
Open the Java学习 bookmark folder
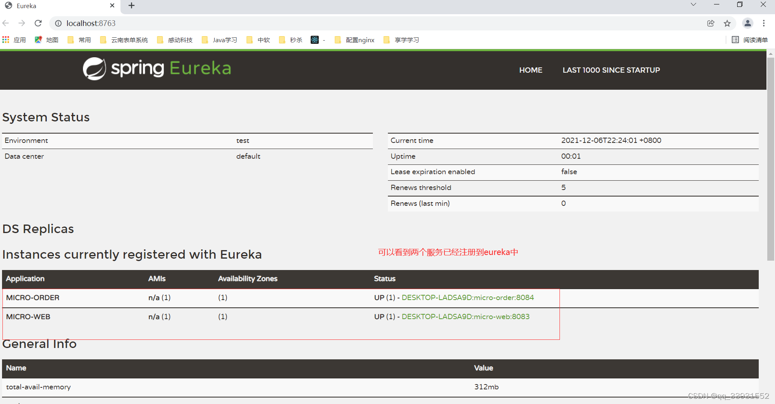coord(220,40)
